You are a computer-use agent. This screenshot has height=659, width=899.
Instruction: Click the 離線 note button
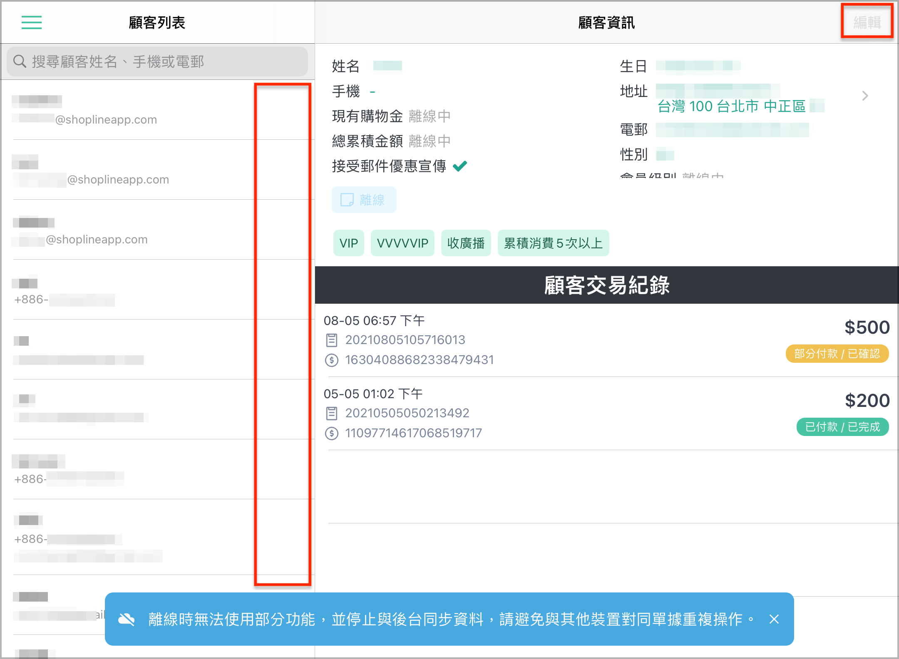point(364,200)
